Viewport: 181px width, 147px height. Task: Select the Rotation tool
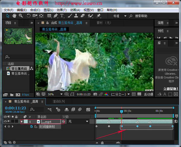pos(28,16)
